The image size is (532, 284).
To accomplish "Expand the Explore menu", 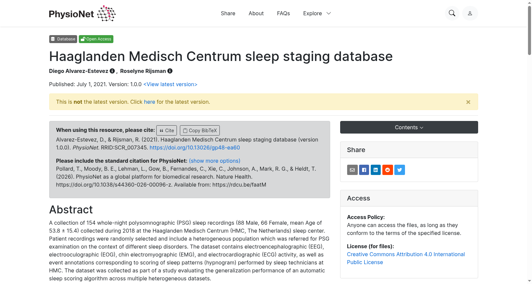I will [317, 13].
